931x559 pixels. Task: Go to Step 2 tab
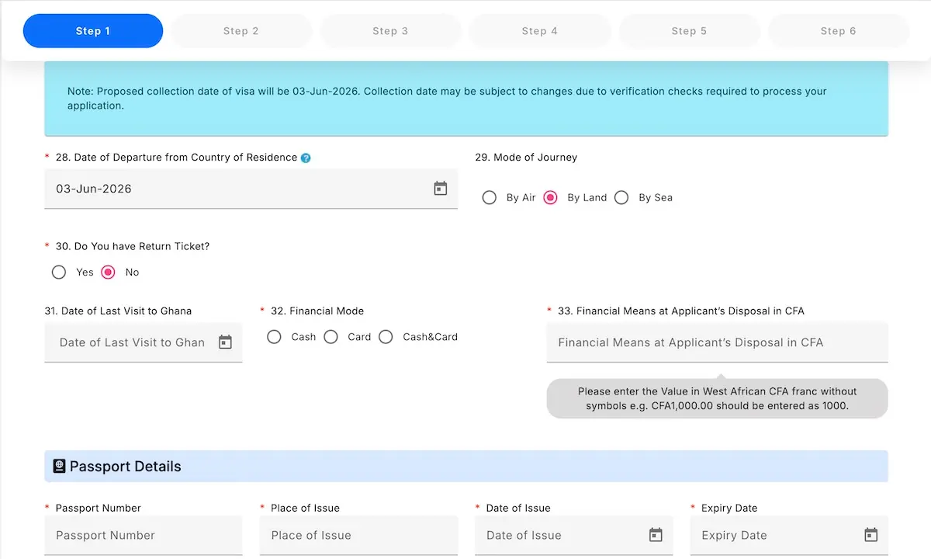pyautogui.click(x=241, y=31)
